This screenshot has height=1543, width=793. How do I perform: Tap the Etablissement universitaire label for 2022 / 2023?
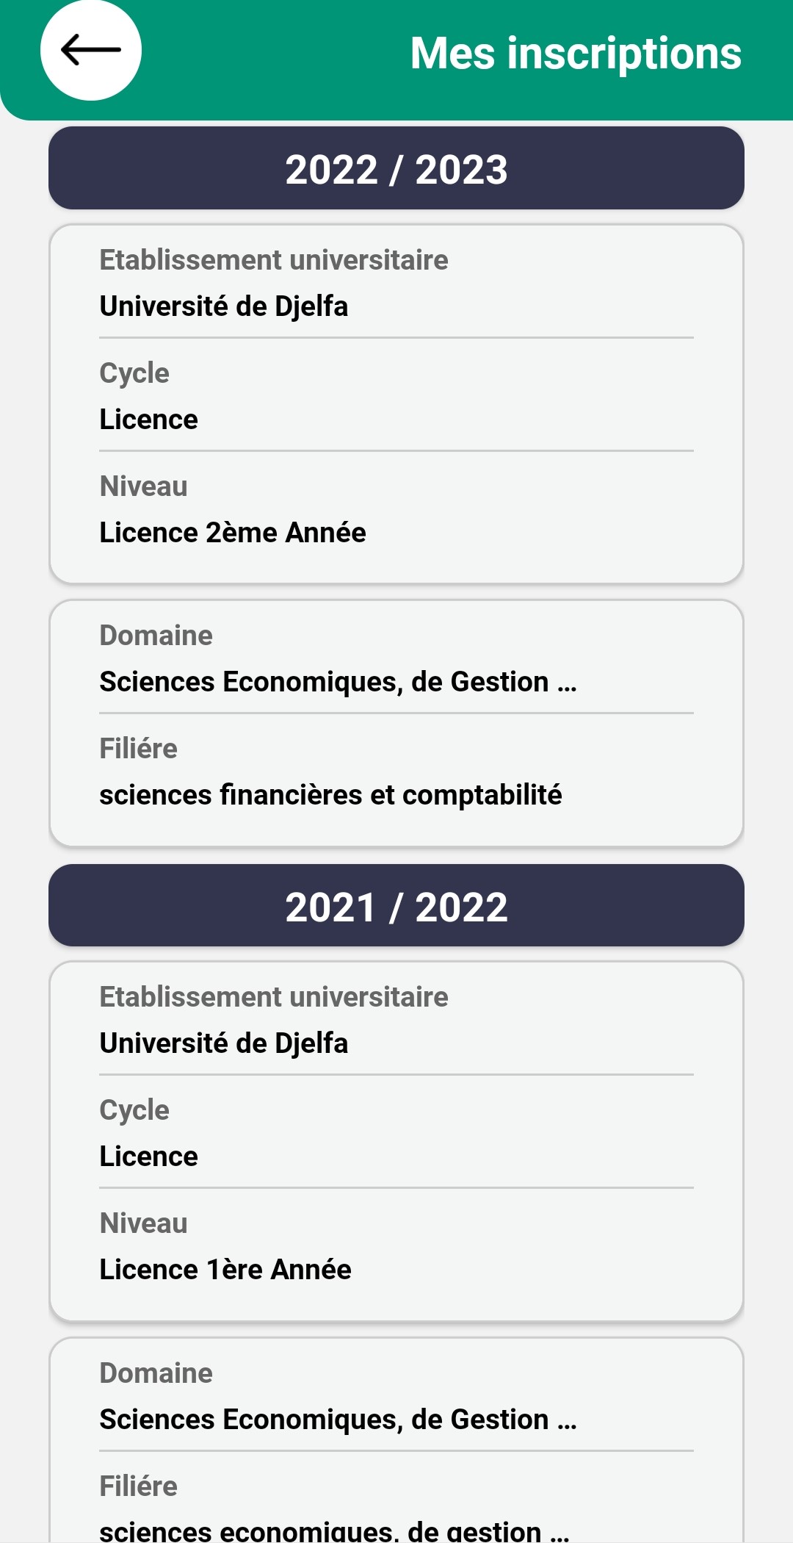click(274, 260)
